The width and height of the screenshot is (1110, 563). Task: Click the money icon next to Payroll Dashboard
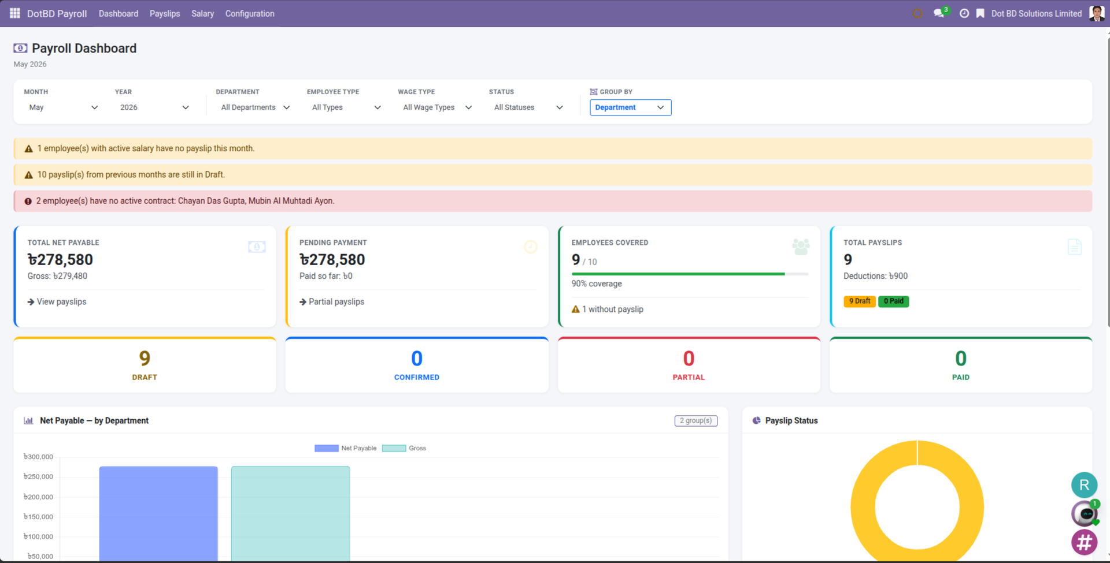(20, 49)
